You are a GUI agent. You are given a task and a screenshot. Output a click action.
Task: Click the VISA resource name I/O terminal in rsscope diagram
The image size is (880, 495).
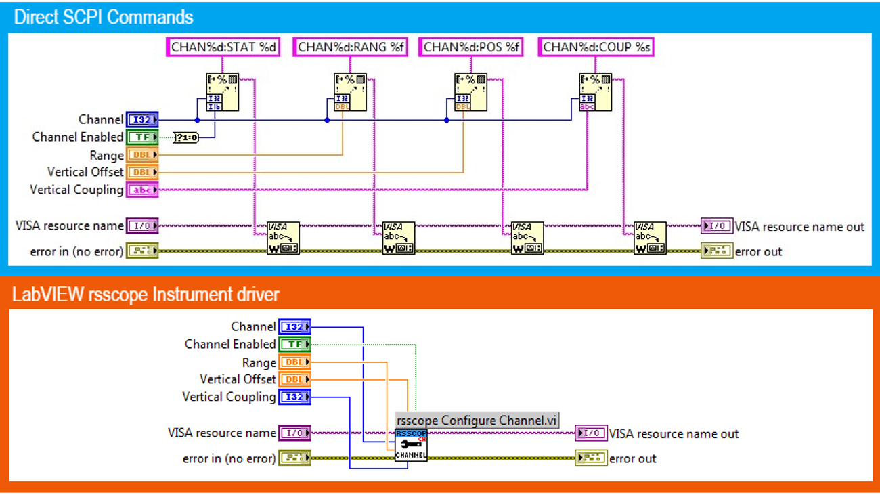(294, 433)
